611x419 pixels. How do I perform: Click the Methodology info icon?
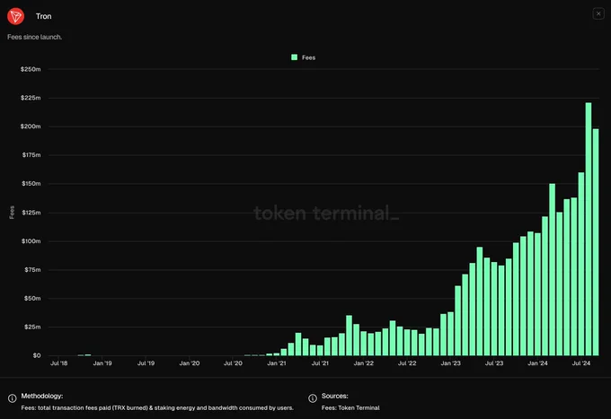(12, 398)
